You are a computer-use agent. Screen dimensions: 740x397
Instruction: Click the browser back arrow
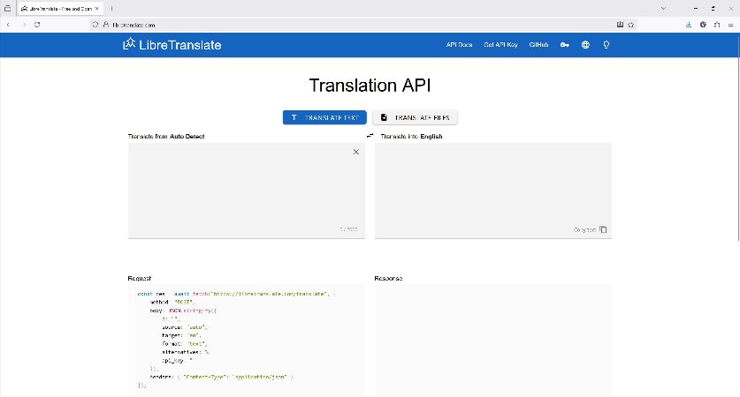[x=8, y=25]
